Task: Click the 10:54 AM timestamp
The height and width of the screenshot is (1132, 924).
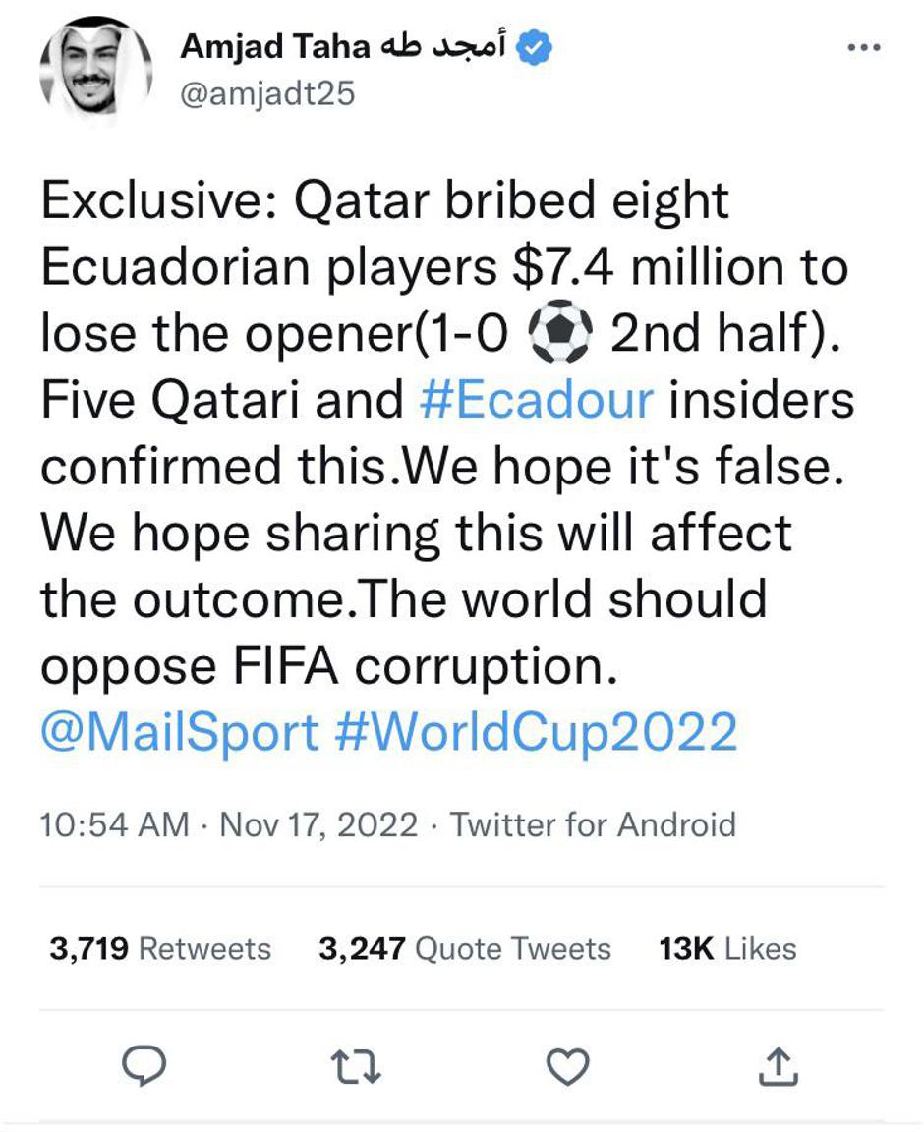Action: [x=114, y=823]
